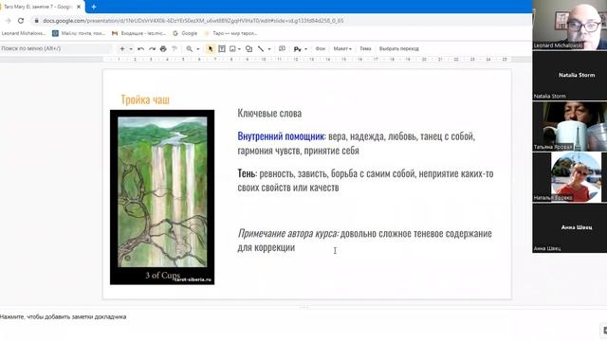Add a comment using the comment icon

pos(283,48)
